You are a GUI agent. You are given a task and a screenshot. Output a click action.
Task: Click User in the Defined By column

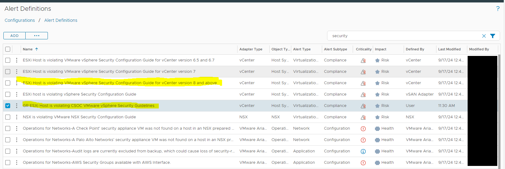tap(410, 106)
